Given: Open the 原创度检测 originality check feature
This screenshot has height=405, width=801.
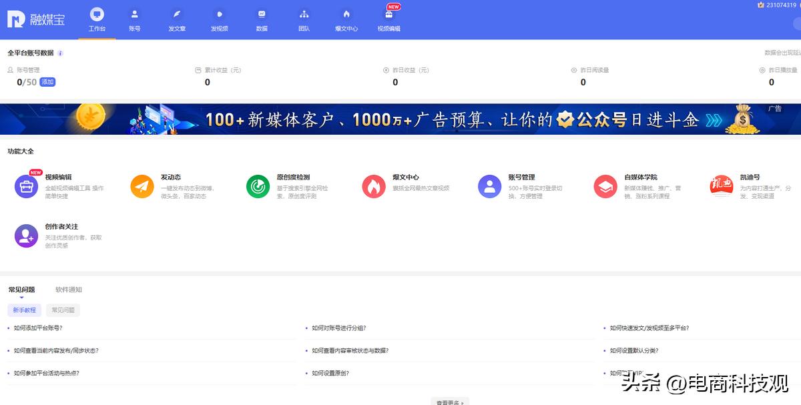Looking at the screenshot, I should pos(258,187).
